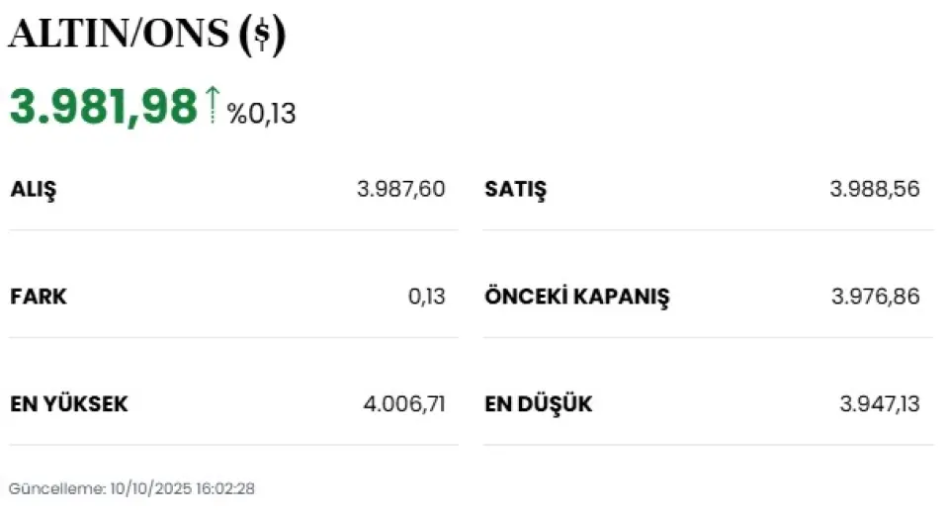Click the dollar sign in the title
This screenshot has width=949, height=519.
click(262, 36)
